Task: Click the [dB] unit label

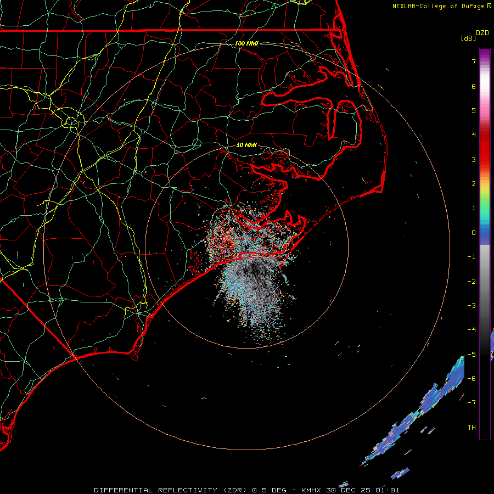Action: pos(469,38)
